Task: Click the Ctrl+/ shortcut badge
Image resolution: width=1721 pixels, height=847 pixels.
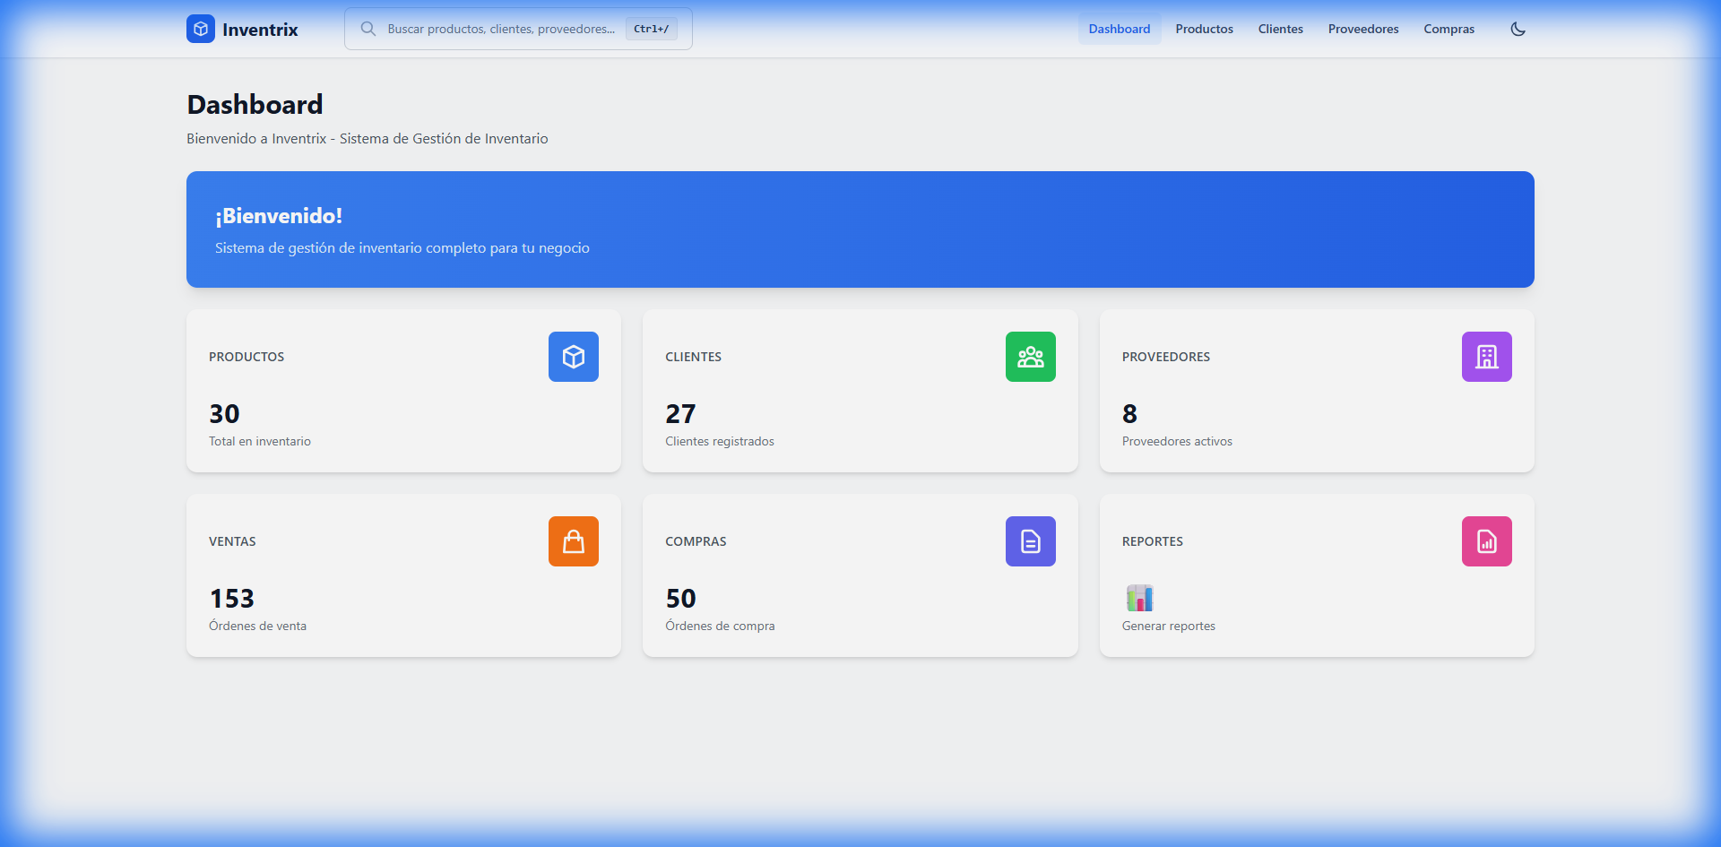Action: click(651, 29)
